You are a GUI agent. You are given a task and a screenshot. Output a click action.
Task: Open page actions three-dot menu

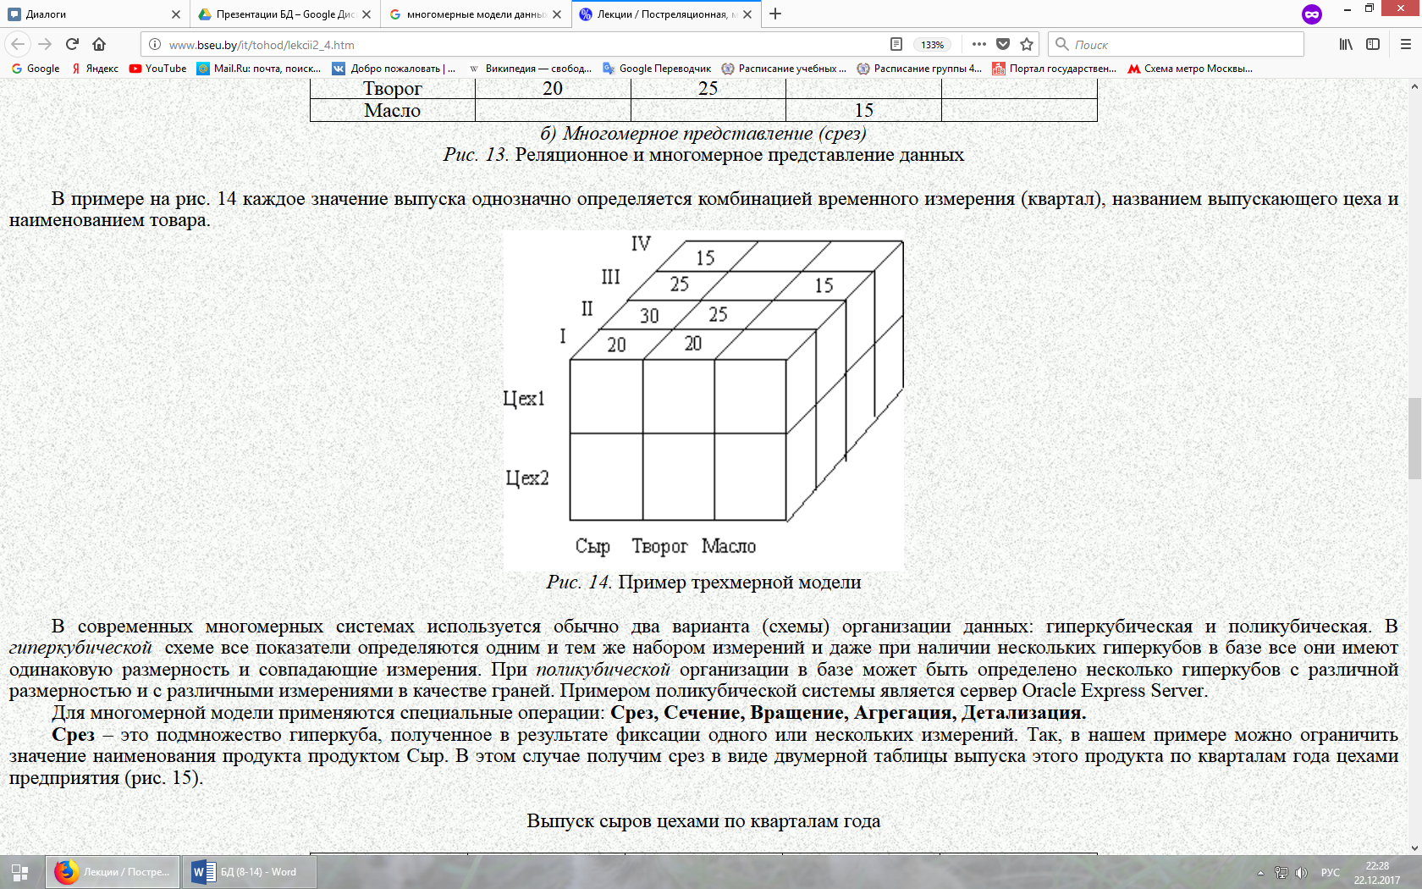978,44
